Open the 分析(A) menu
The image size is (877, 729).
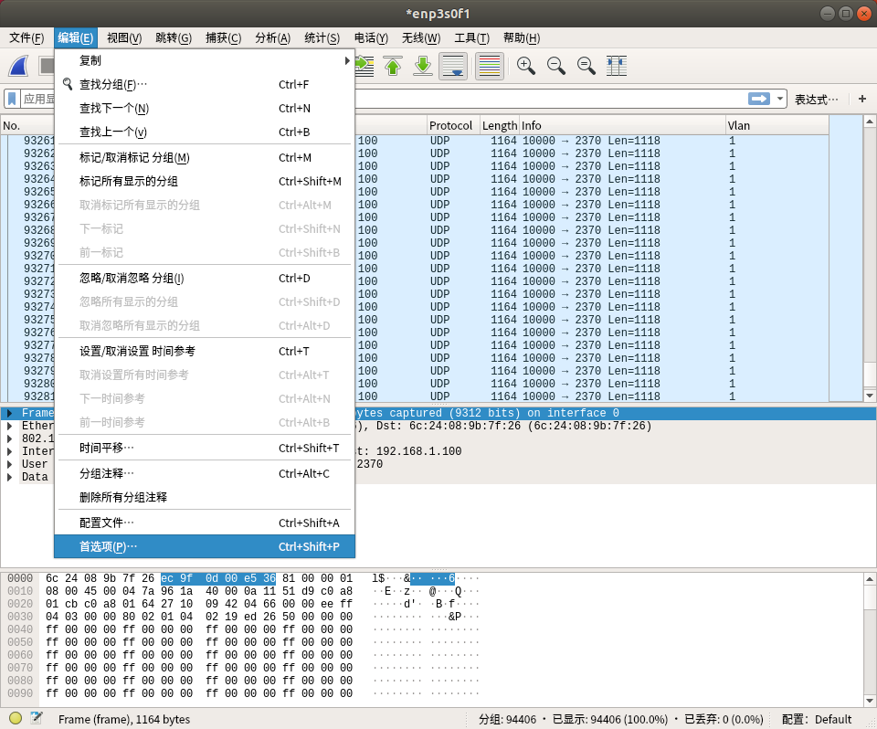coord(272,38)
